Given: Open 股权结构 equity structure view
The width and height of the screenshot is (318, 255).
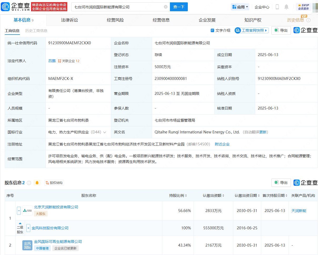Looking at the screenshot, I should point(54,183).
